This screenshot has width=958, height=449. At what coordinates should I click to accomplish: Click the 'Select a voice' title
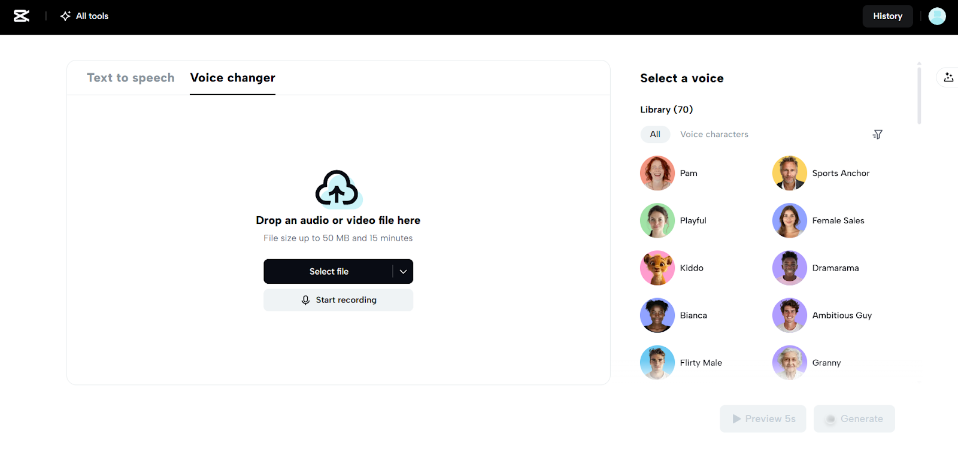coord(682,78)
